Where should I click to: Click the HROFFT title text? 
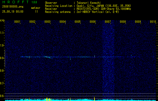tap(15, 2)
